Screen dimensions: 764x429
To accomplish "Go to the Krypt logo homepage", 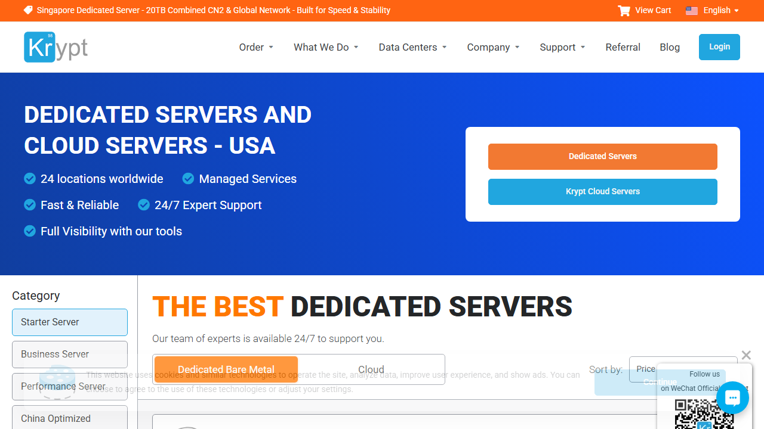I will click(56, 47).
